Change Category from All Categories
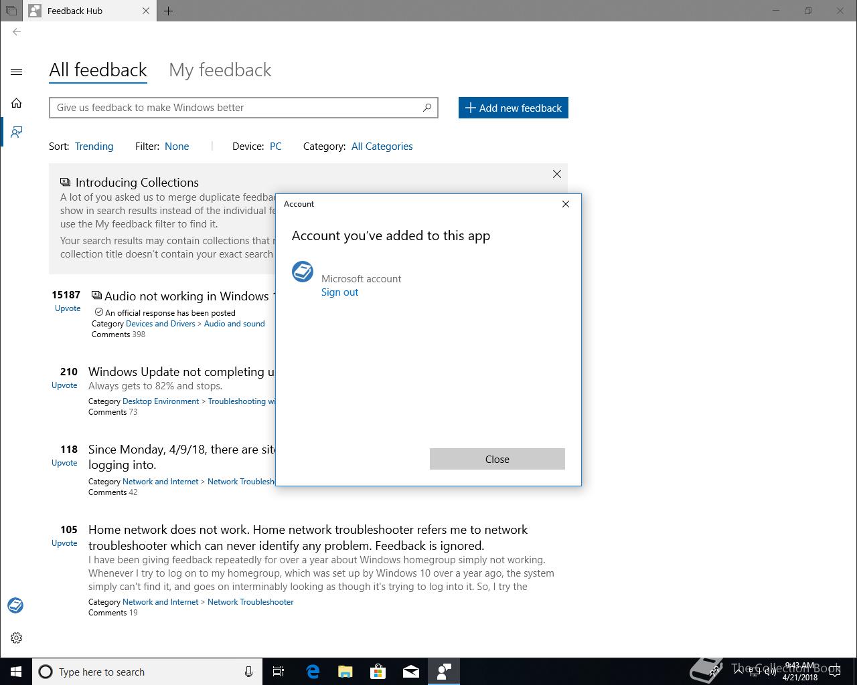This screenshot has height=685, width=857. coord(382,146)
